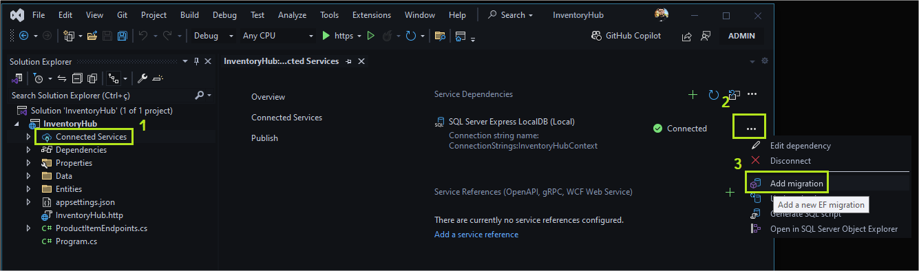Open the Extensions menu
The width and height of the screenshot is (919, 271).
[372, 15]
